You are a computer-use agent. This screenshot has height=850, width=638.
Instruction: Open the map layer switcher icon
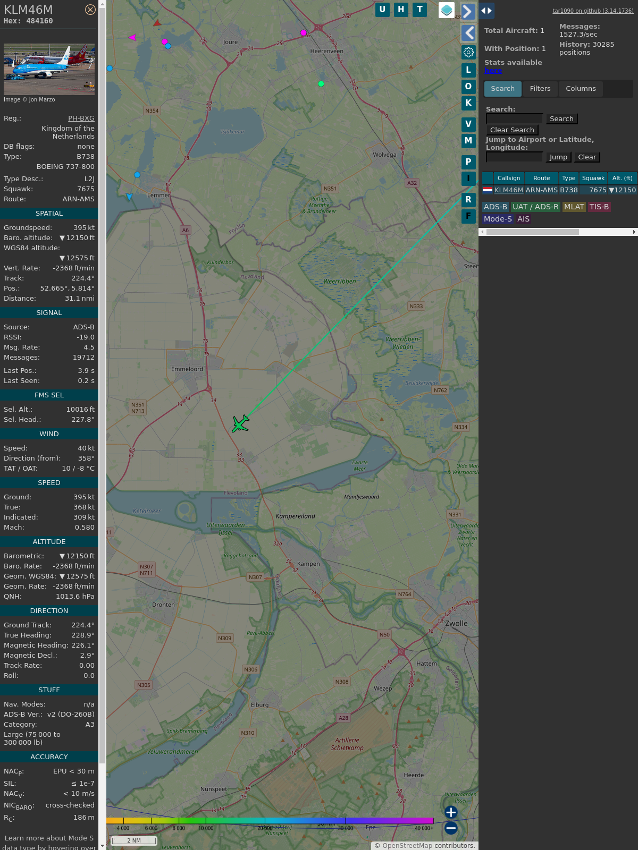click(x=447, y=10)
